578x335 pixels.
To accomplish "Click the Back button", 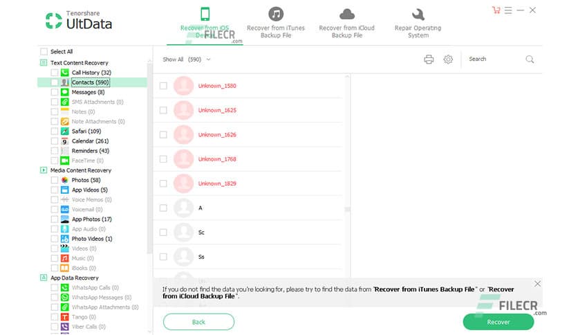I will pos(198,322).
